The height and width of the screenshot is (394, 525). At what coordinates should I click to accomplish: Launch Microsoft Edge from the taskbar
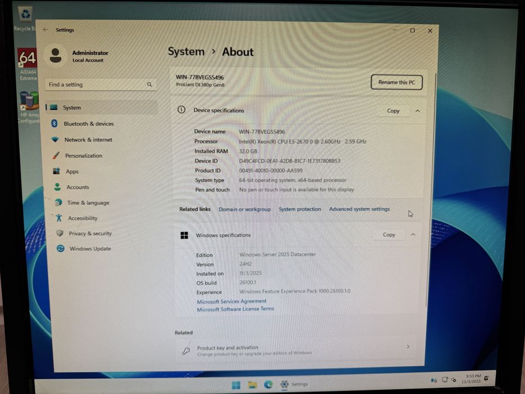(x=268, y=384)
